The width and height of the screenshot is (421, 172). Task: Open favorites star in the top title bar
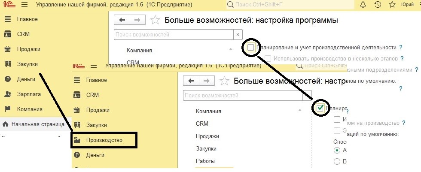pyautogui.click(x=392, y=5)
